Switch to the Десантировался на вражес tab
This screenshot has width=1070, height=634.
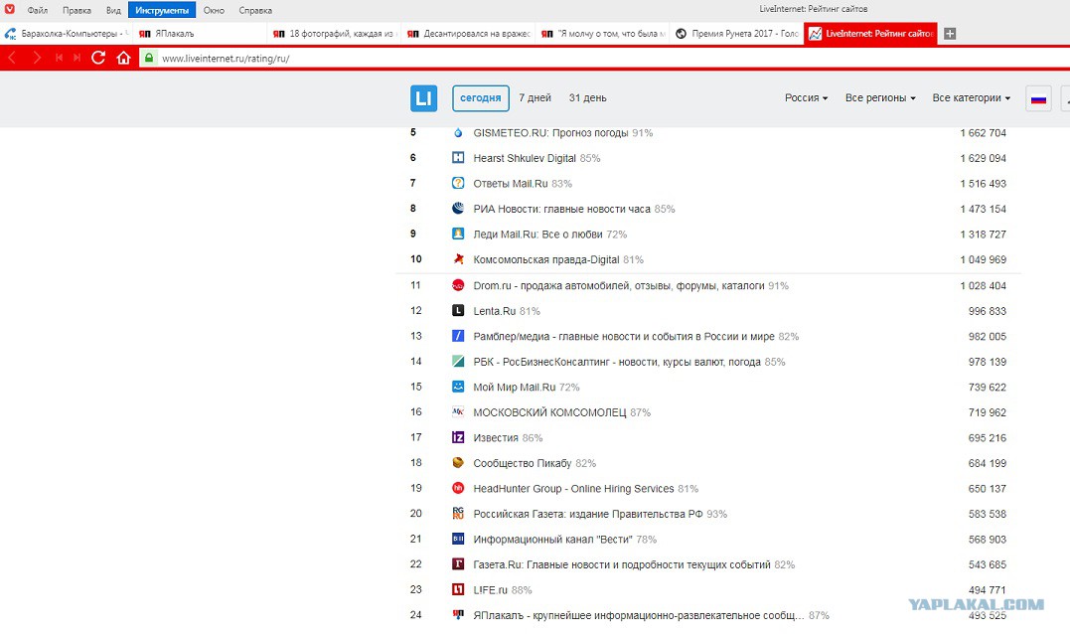469,34
